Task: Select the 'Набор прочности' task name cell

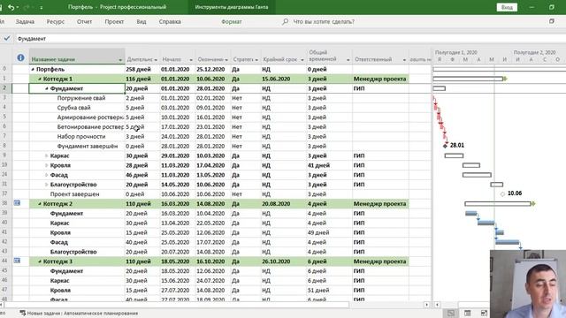Action: [x=77, y=136]
